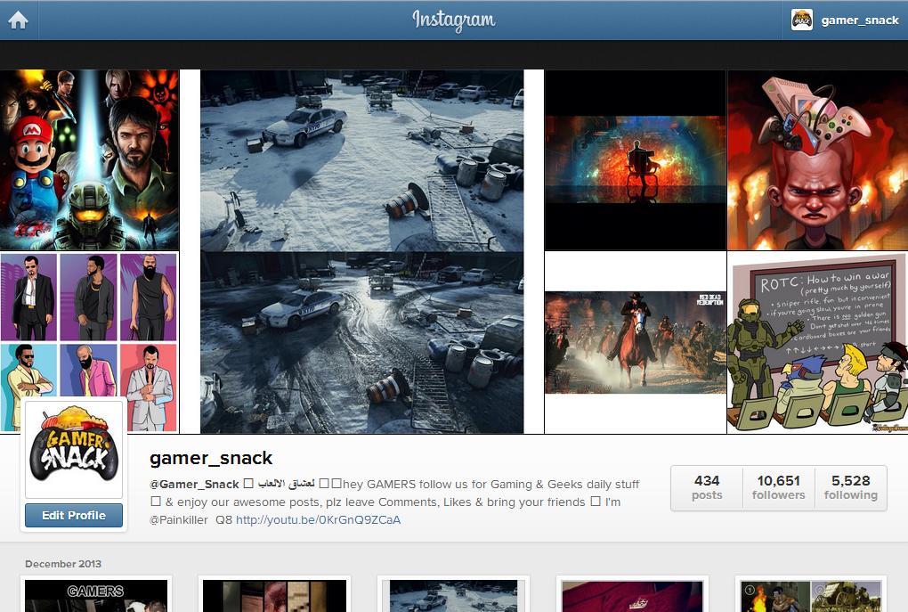Open the Red Dead Redemption horse photo
Screen dimensions: 908x612
(636, 342)
